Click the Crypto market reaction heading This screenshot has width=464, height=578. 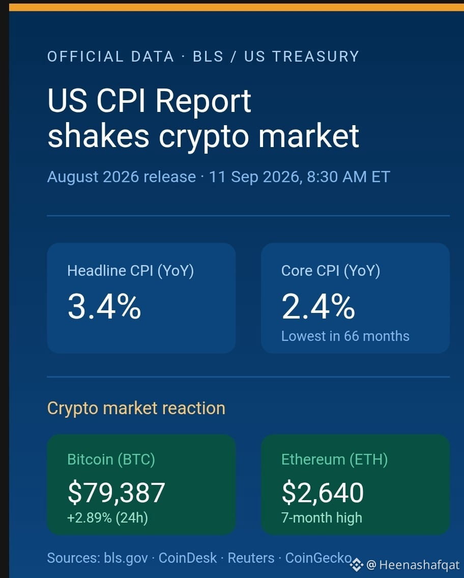coord(136,408)
